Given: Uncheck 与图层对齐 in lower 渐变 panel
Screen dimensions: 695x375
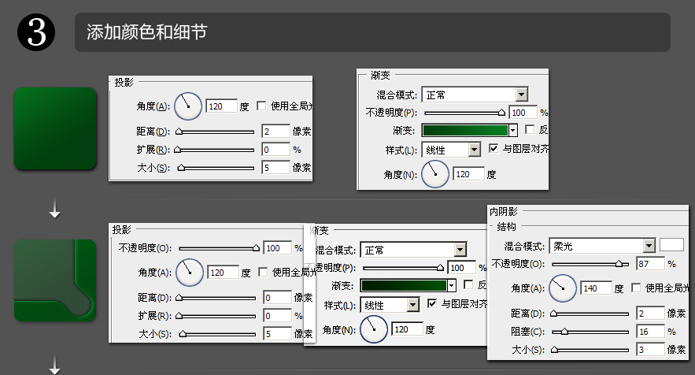Looking at the screenshot, I should 432,303.
